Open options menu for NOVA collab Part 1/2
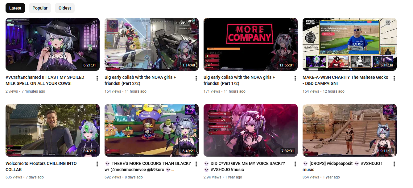Screen dimensions: 413x188 click(x=295, y=78)
